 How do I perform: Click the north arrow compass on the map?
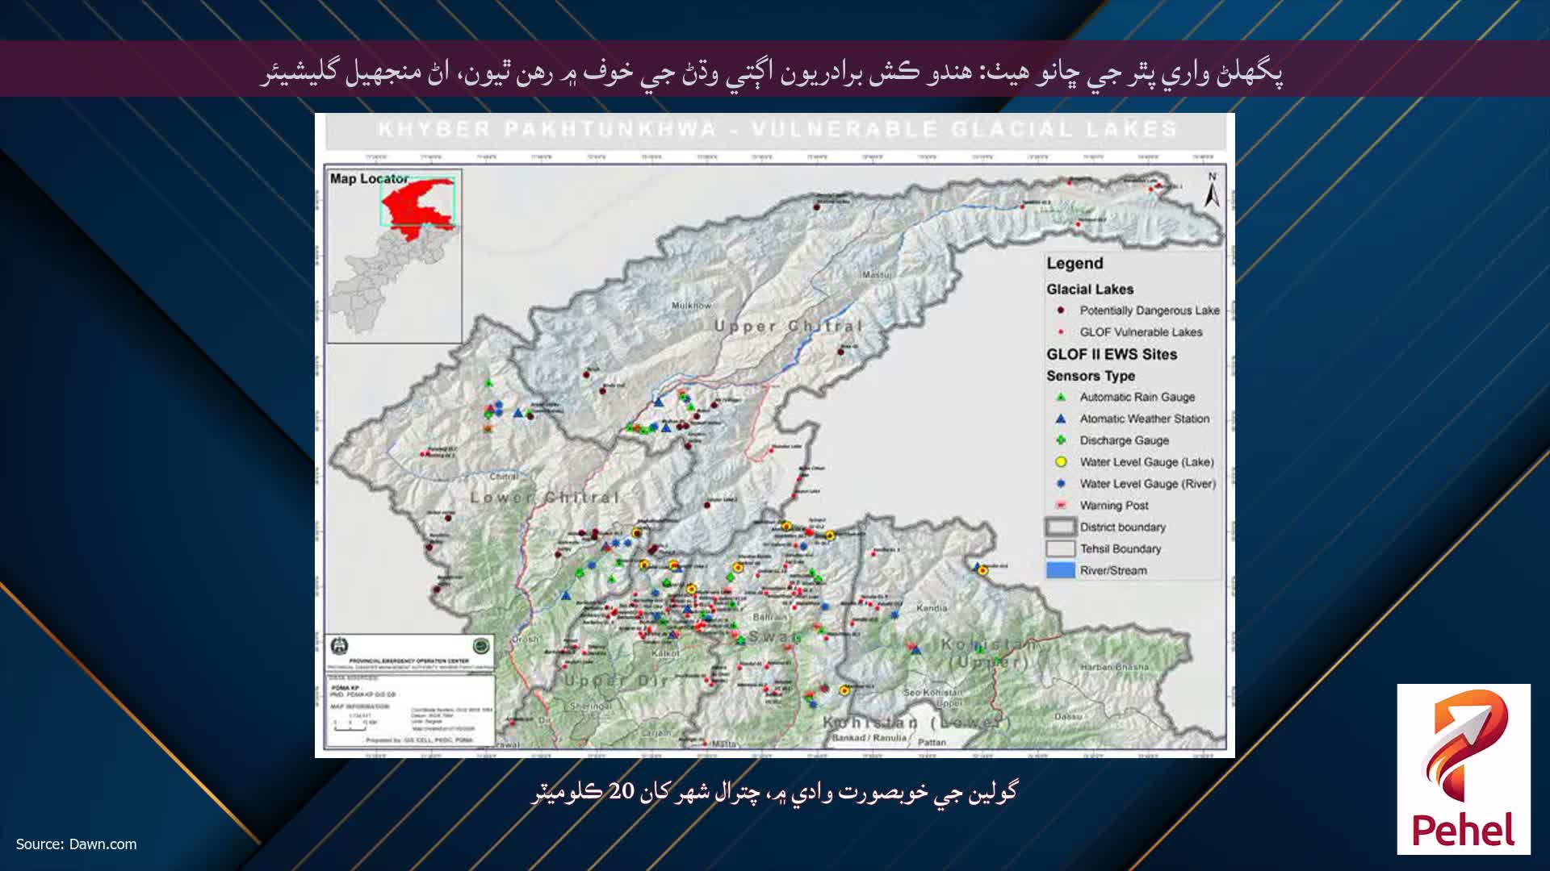pos(1212,189)
